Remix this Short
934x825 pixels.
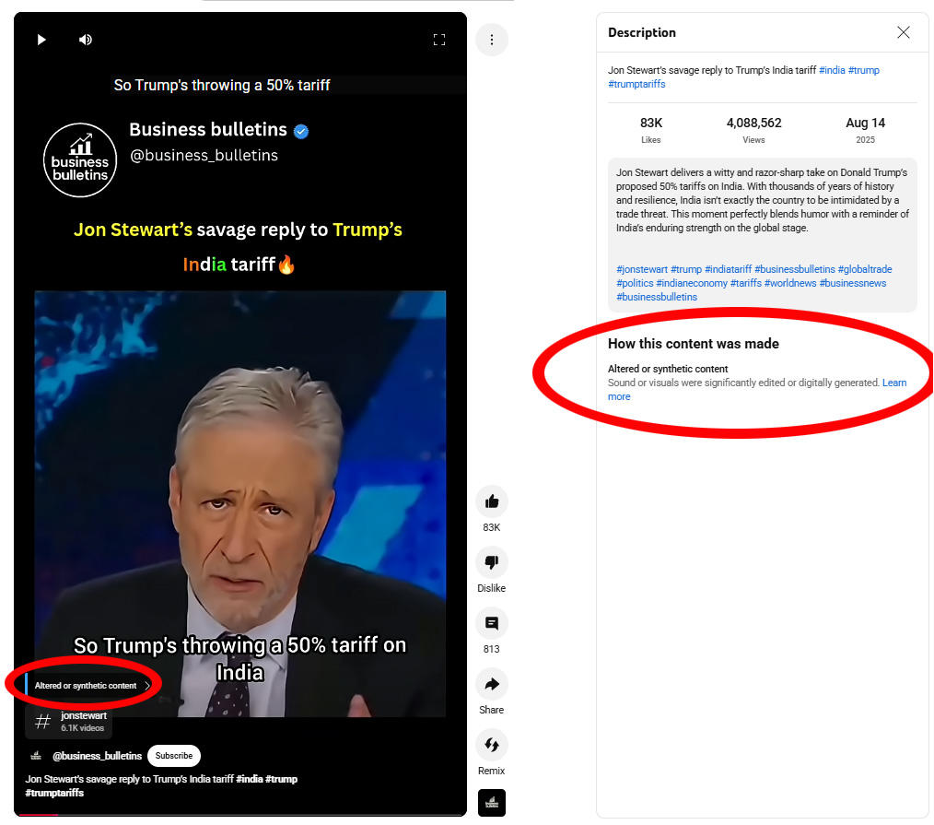[492, 745]
